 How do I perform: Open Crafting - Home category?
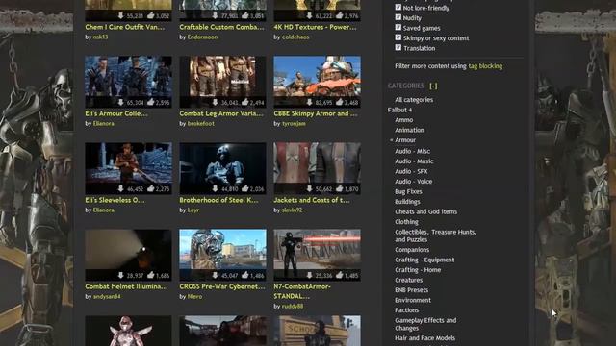(x=418, y=270)
